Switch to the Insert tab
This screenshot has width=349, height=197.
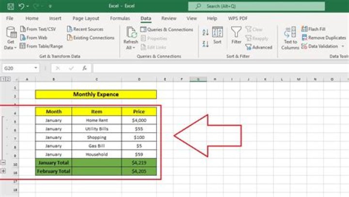click(55, 18)
